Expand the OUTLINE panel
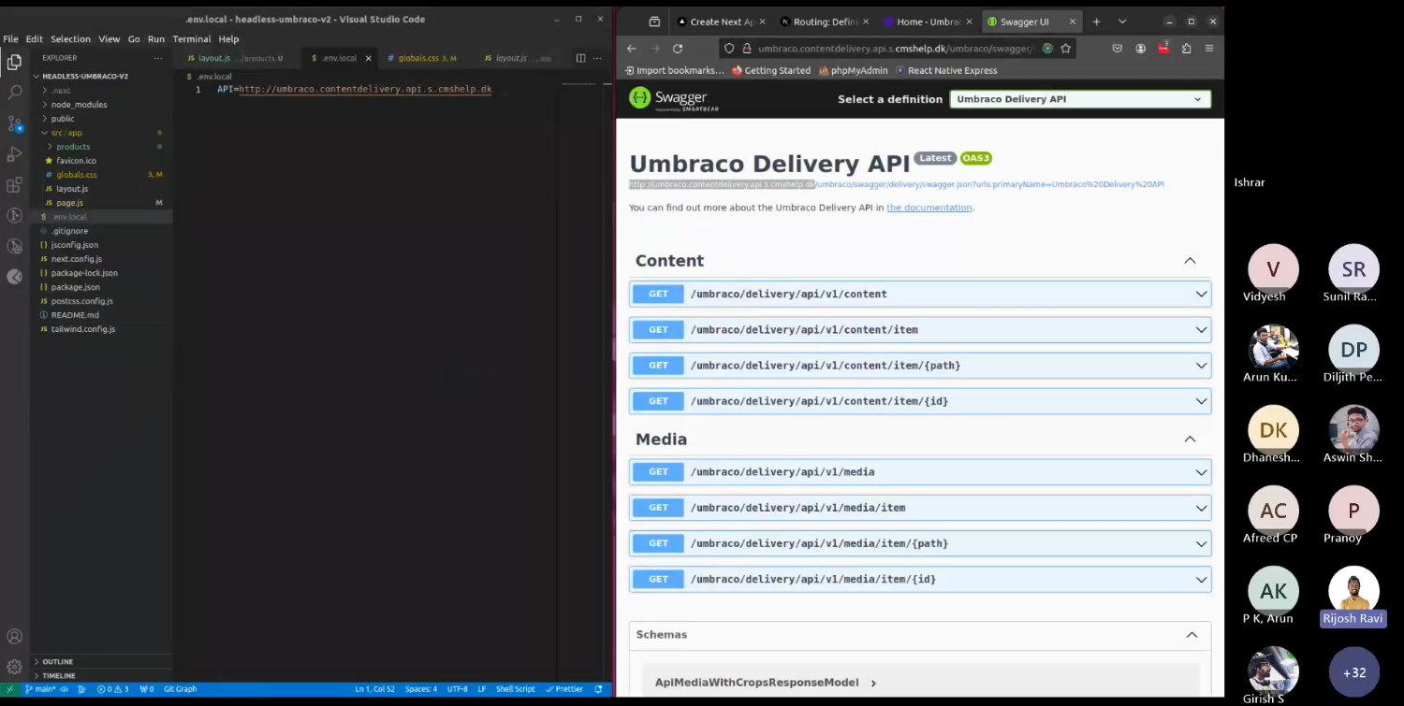 coord(57,662)
